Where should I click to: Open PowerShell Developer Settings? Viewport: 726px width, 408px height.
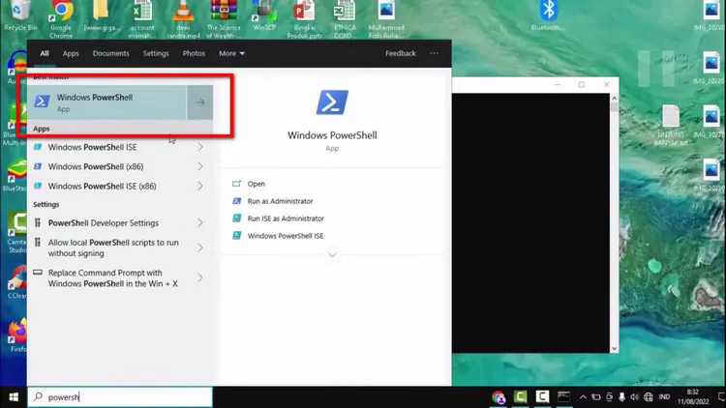pos(104,223)
